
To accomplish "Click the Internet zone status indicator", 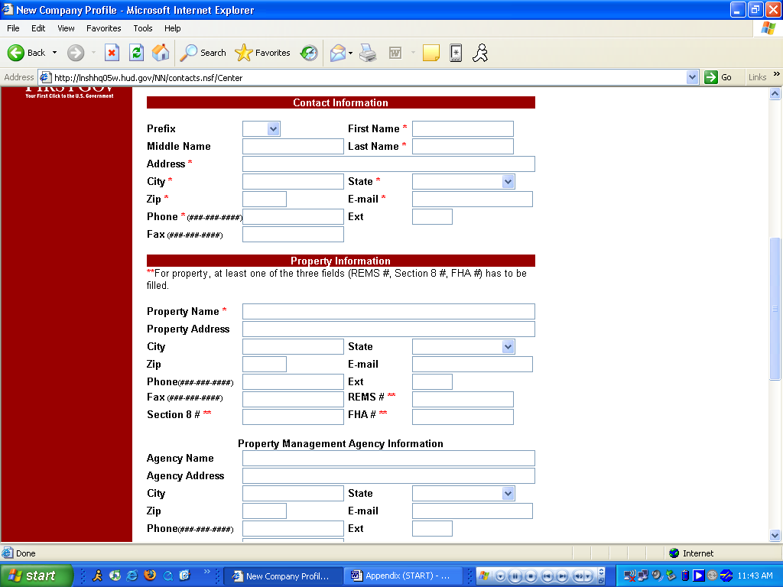I will [691, 553].
